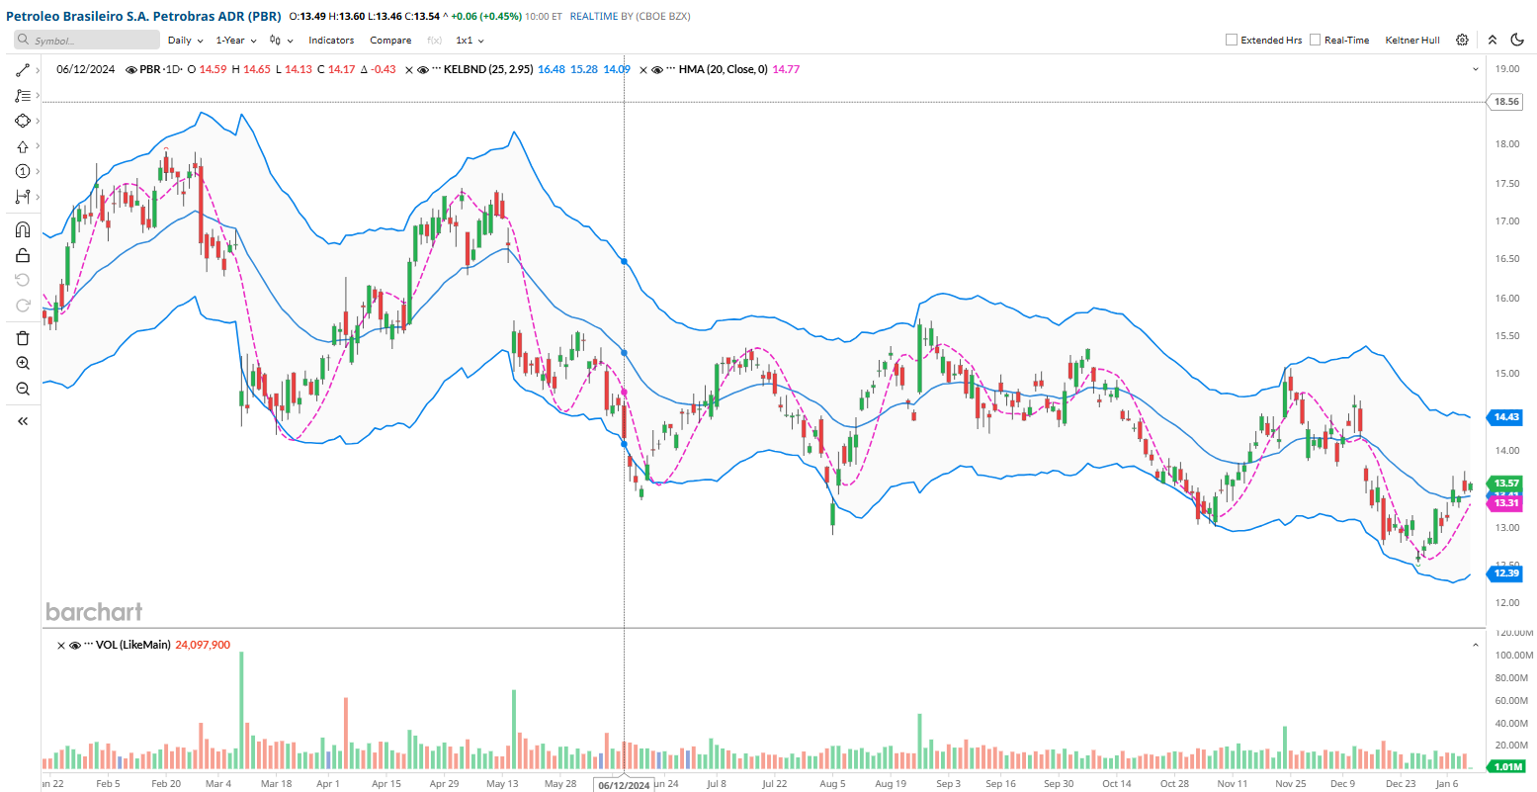Tick the Real-Time checkbox
1537x792 pixels.
[1315, 41]
